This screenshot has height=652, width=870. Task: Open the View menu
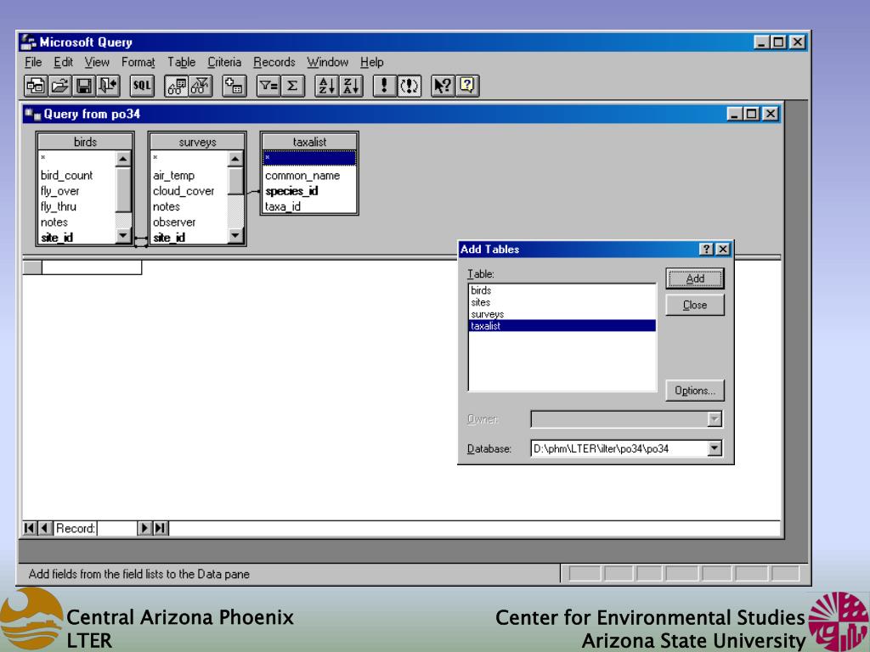97,62
